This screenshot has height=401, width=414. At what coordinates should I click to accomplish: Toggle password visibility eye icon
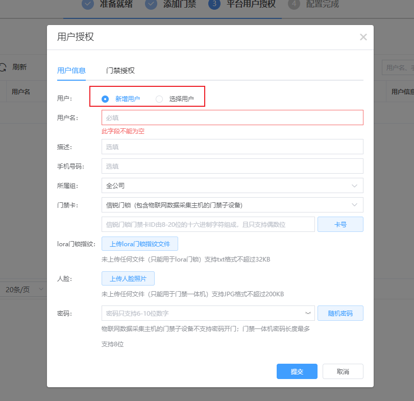tap(308, 313)
